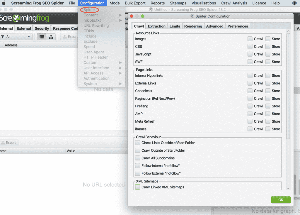Expand System submenu arrow

click(120, 84)
